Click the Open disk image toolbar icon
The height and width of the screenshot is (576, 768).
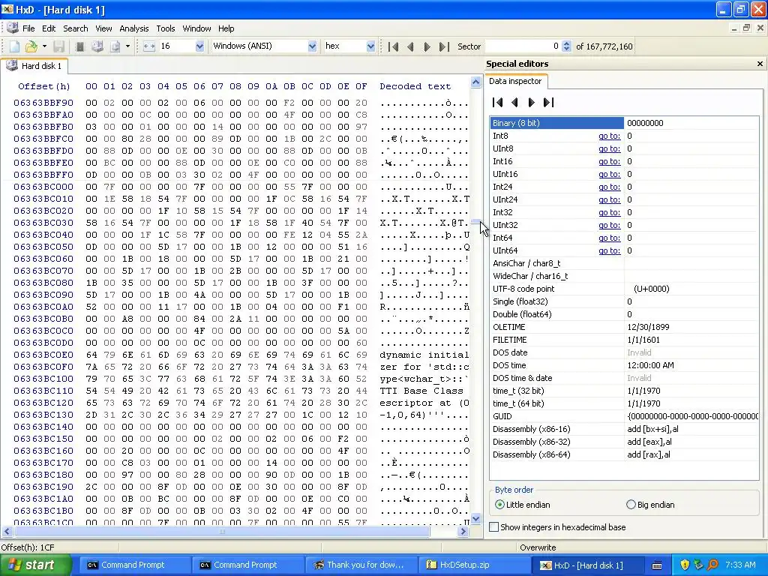pos(115,46)
